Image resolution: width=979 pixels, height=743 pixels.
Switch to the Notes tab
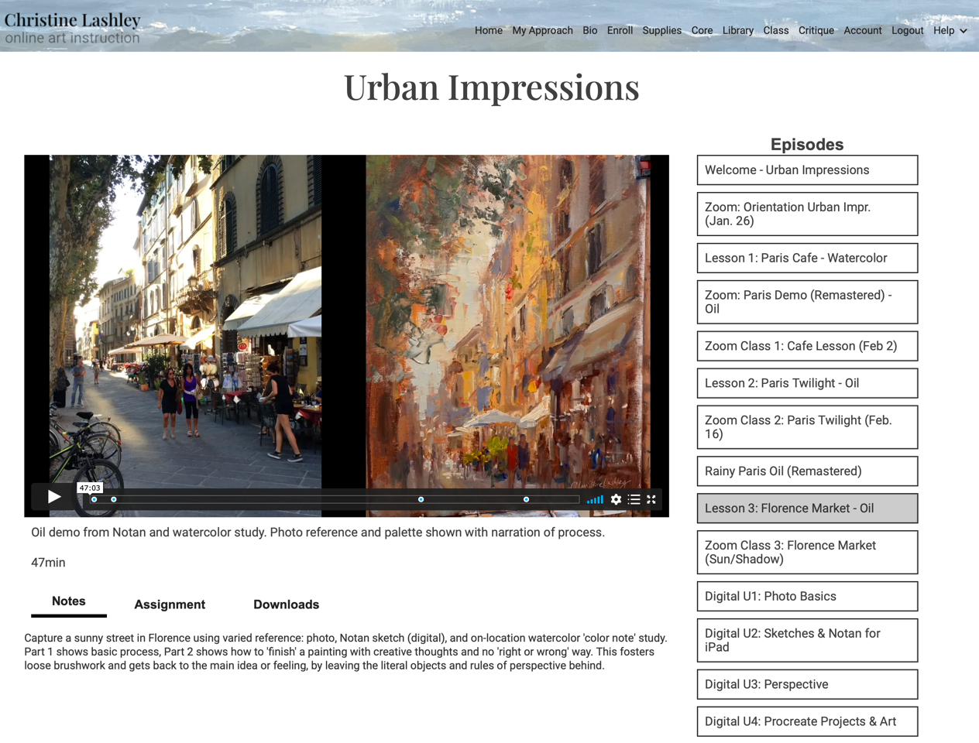click(69, 601)
